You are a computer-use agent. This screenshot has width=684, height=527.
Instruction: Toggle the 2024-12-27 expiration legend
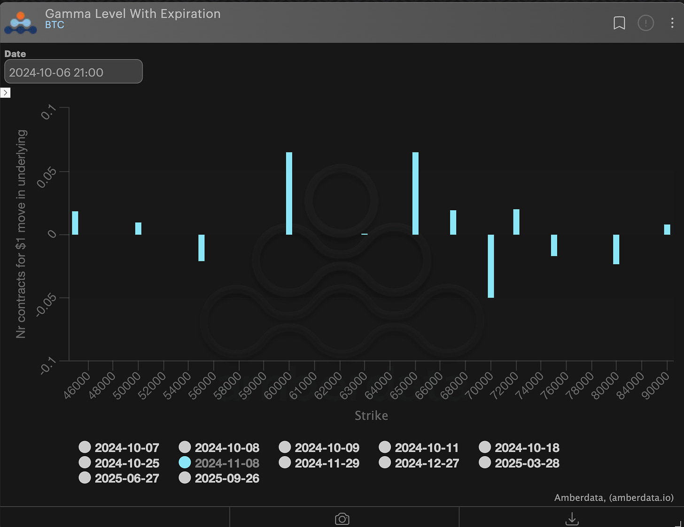pos(419,463)
